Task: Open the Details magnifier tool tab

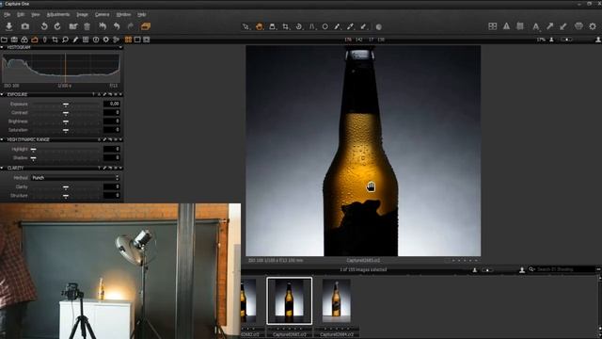Action: [65, 40]
